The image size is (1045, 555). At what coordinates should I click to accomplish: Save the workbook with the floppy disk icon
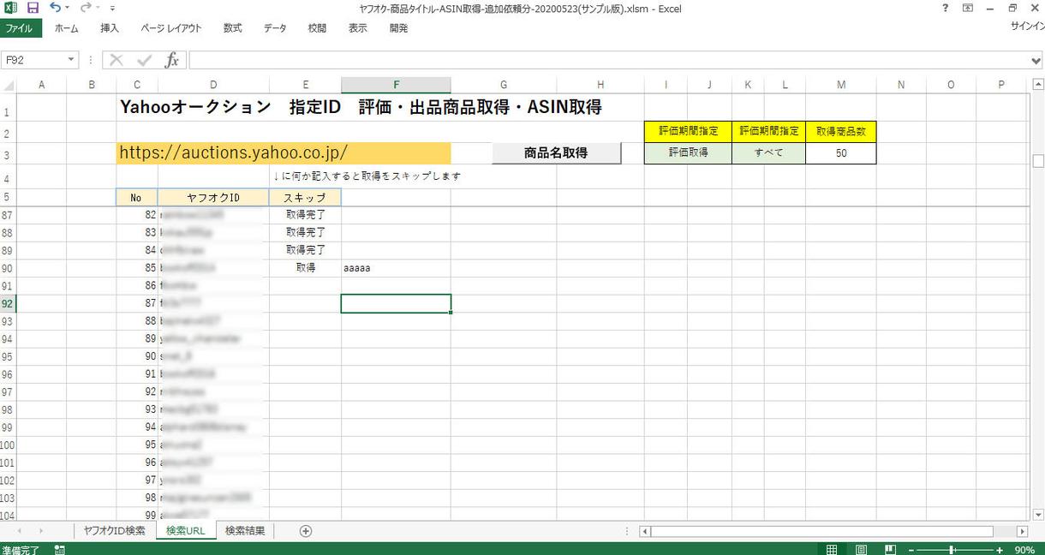click(33, 8)
